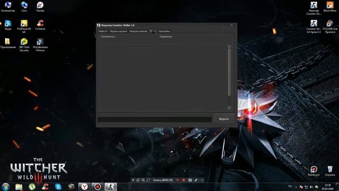Image resolution: width=339 pixels, height=191 pixels.
Task: Click the Bandicam rectangle selection icon
Action: click(x=148, y=180)
